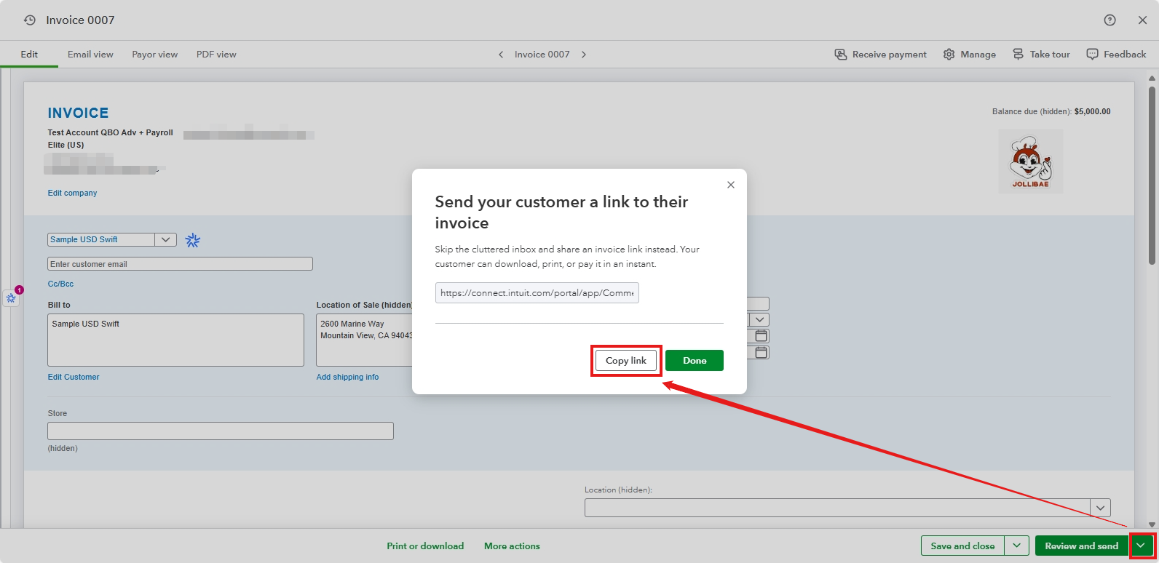Screen dimensions: 1159x563
Task: Click the invoice history clock icon
Action: point(30,20)
